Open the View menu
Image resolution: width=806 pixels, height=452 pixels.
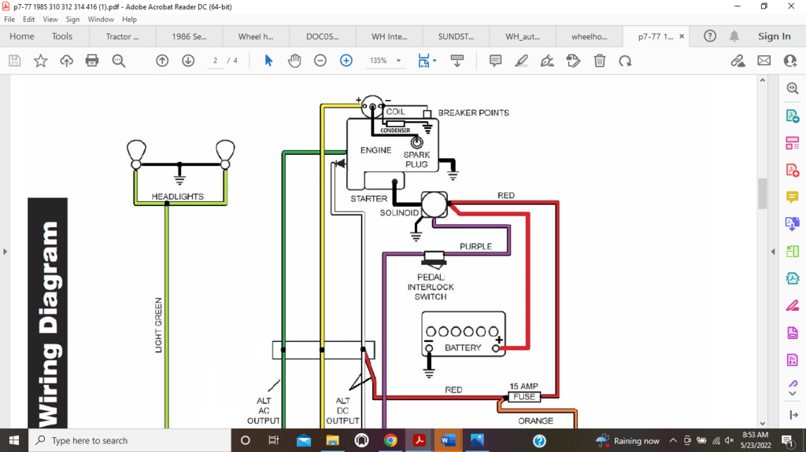click(50, 19)
